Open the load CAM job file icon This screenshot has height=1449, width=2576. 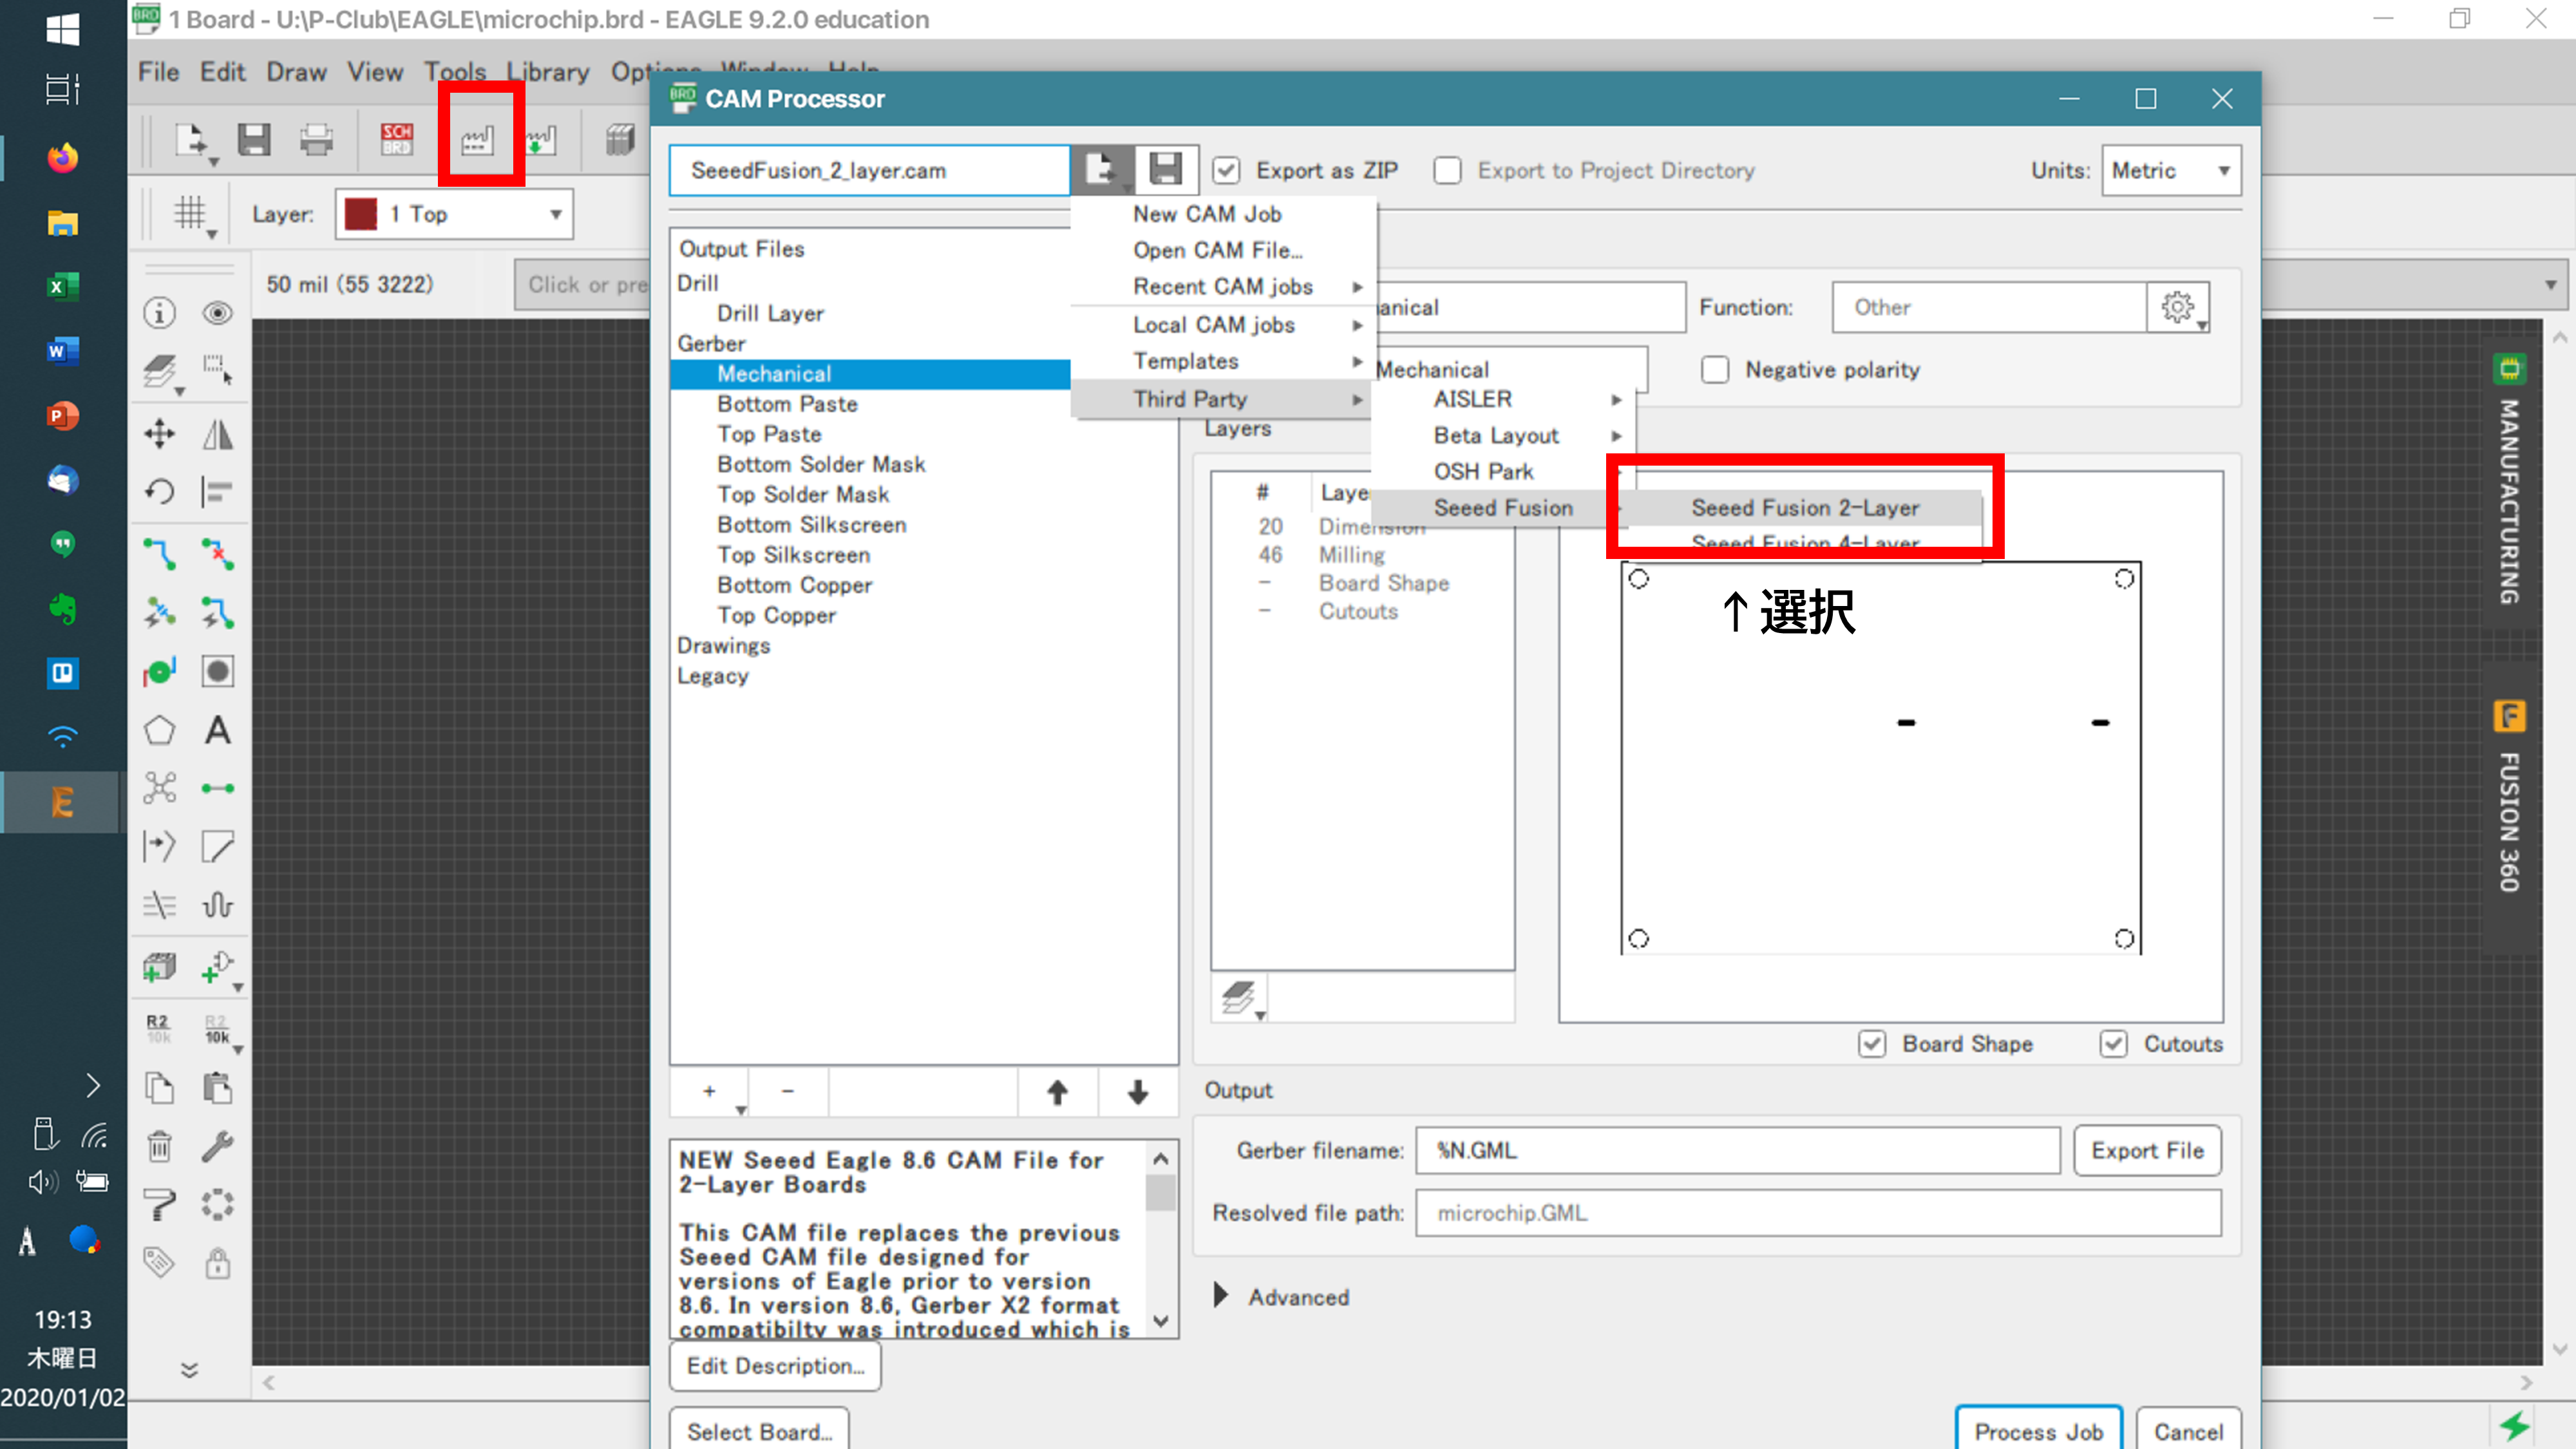click(x=1101, y=170)
